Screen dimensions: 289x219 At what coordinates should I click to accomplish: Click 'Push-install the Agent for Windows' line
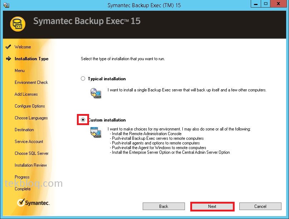click(158, 148)
